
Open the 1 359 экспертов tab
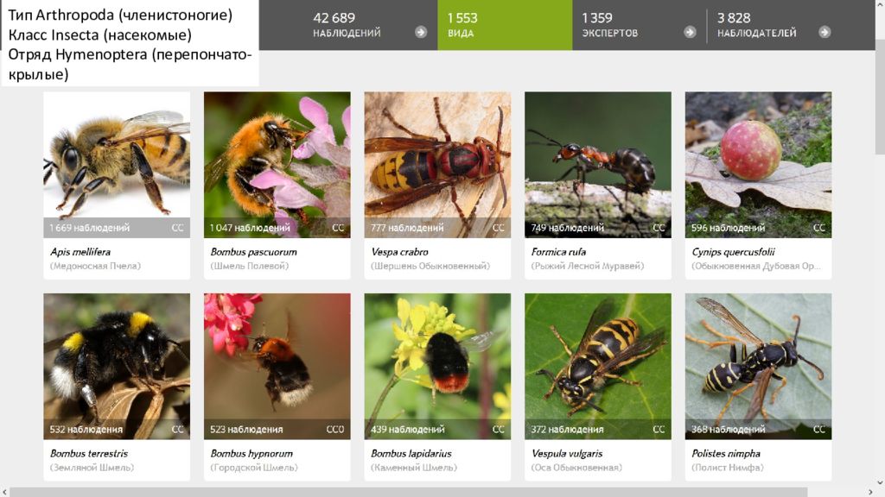[x=639, y=25]
